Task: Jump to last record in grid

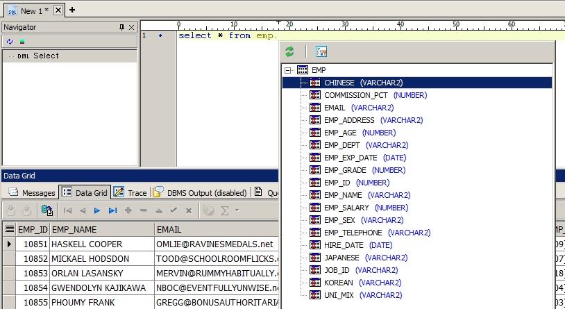Action: pos(112,210)
